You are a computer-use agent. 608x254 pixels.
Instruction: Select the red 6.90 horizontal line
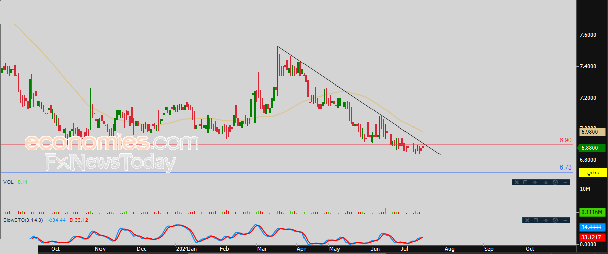[286, 145]
